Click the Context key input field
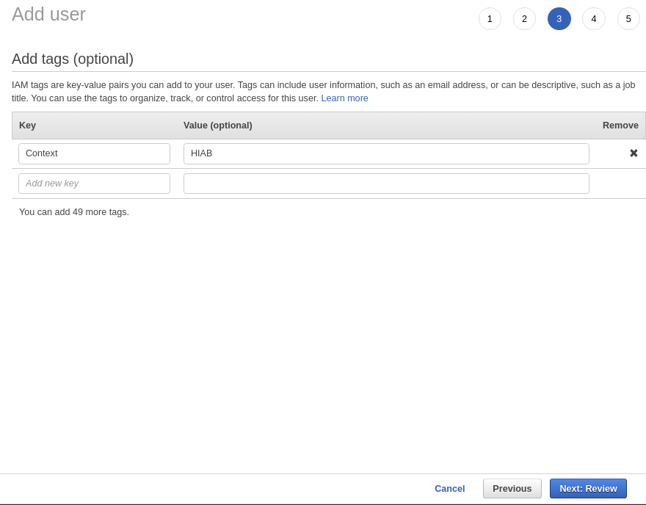Screen dimensions: 646x505 click(94, 153)
